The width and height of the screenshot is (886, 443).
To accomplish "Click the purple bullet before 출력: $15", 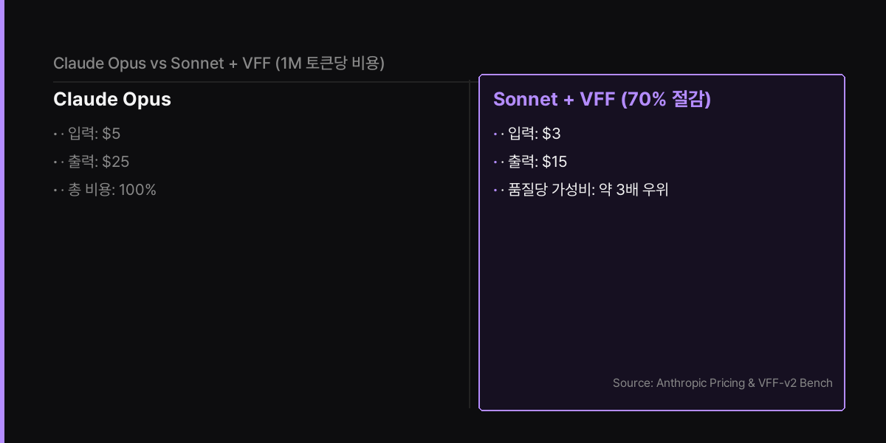I will click(x=495, y=162).
